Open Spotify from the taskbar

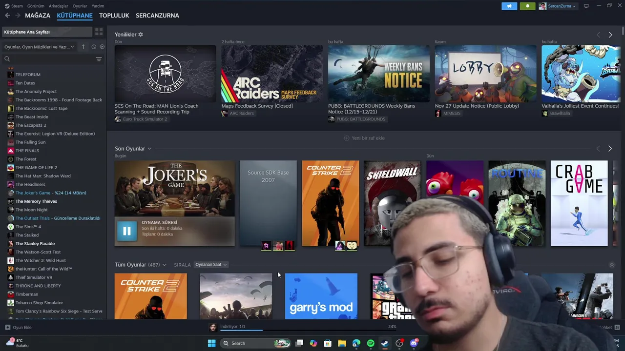371,343
